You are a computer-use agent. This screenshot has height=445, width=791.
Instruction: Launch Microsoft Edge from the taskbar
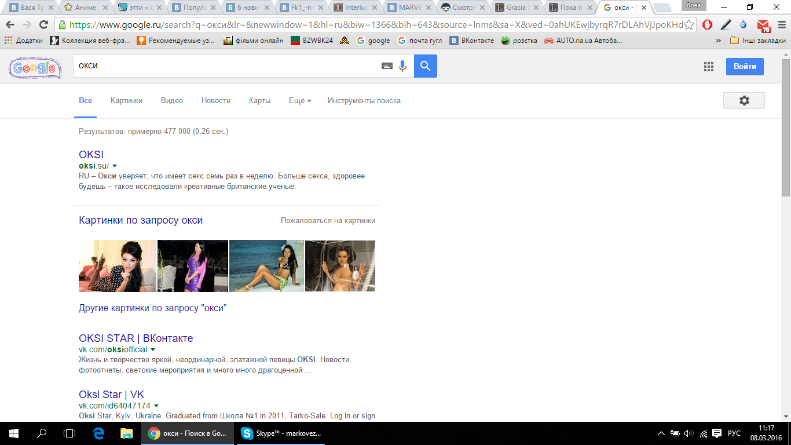(x=98, y=433)
